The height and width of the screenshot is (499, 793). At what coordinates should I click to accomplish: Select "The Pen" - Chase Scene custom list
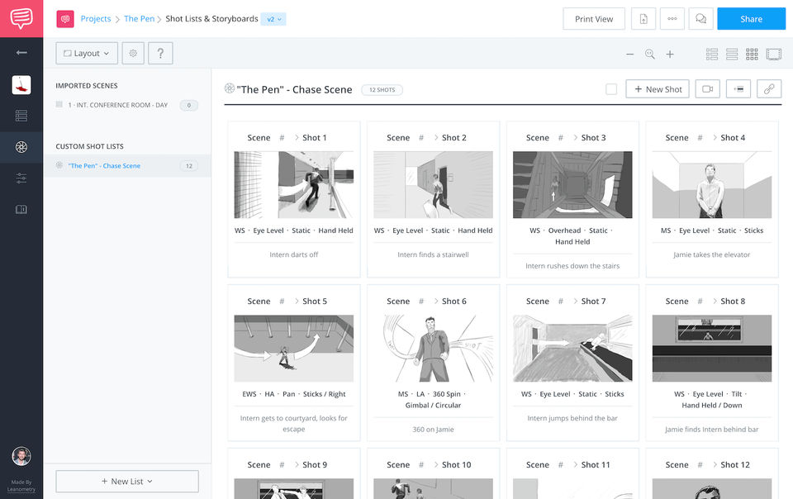point(127,166)
